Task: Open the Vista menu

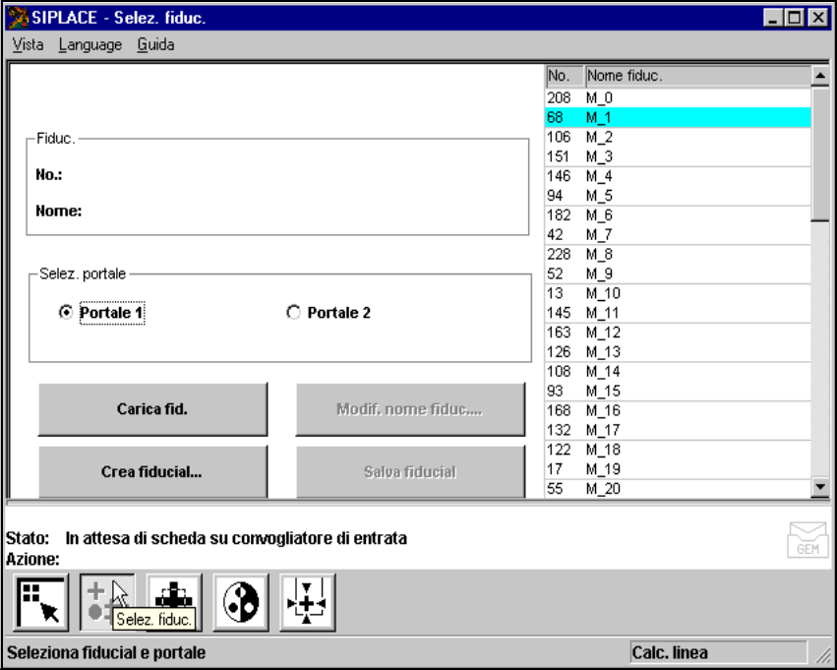Action: click(28, 45)
